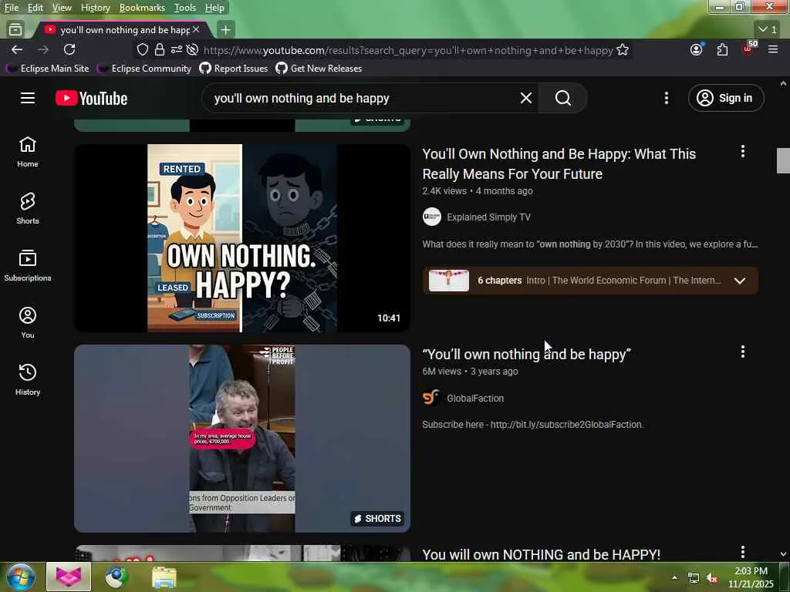Go to YouTube home via logo
Viewport: 790px width, 592px height.
click(x=91, y=98)
